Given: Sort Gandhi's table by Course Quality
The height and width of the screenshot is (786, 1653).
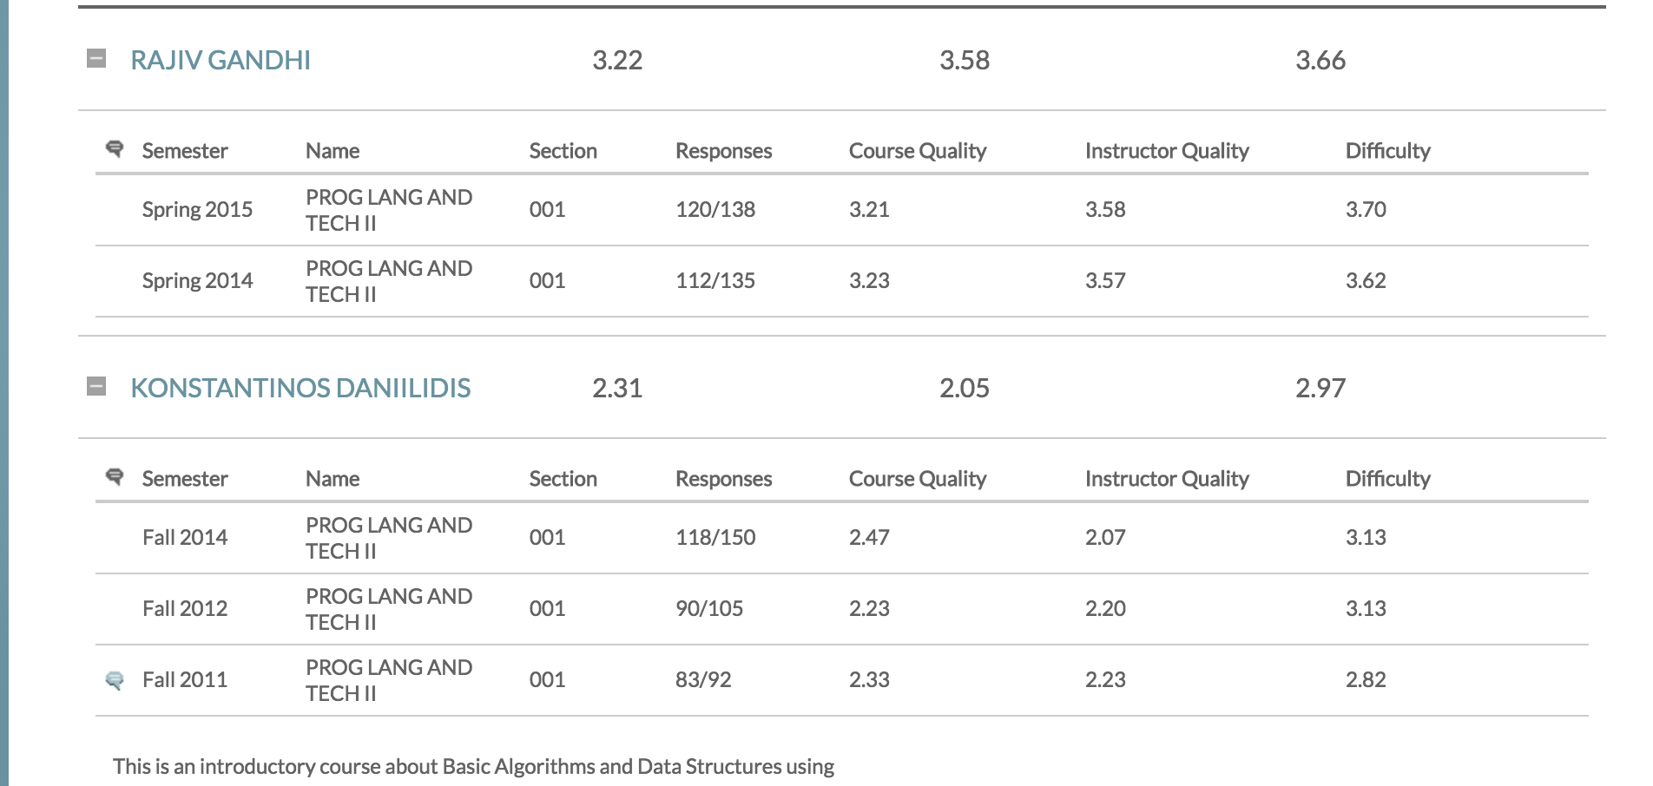Looking at the screenshot, I should (918, 149).
